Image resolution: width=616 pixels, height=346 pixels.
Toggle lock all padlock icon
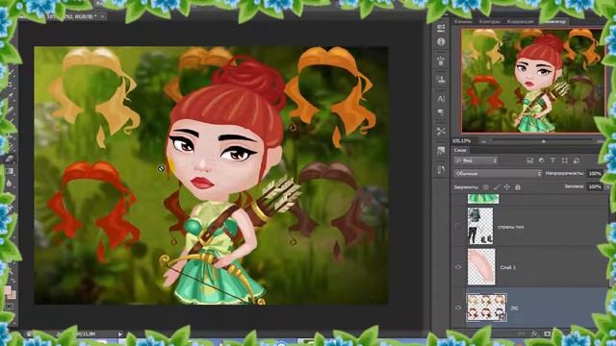pyautogui.click(x=518, y=187)
